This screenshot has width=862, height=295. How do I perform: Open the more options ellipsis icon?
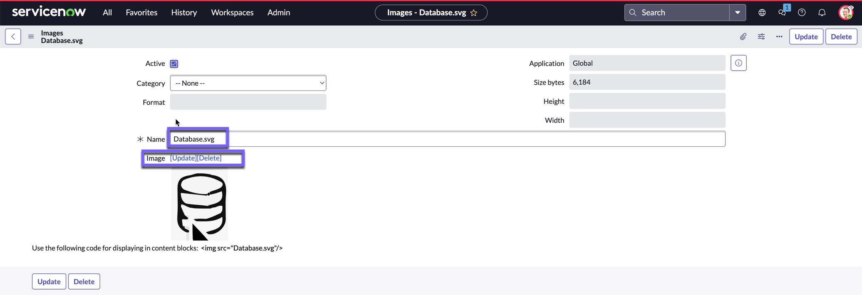(x=779, y=37)
